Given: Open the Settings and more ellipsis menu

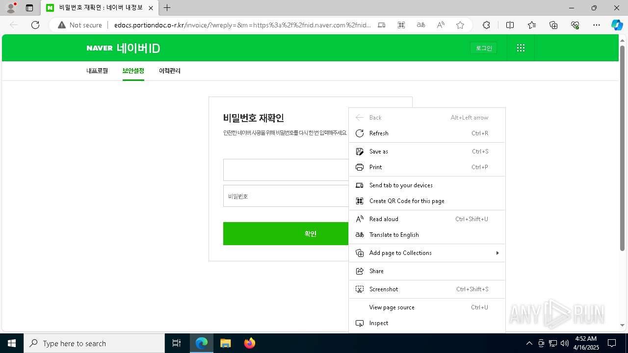Looking at the screenshot, I should (x=597, y=25).
